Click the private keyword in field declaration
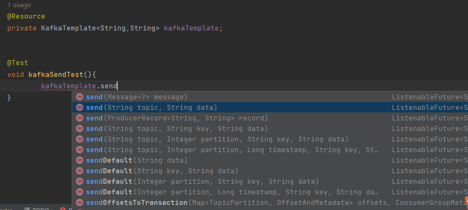The image size is (468, 210). coord(22,28)
